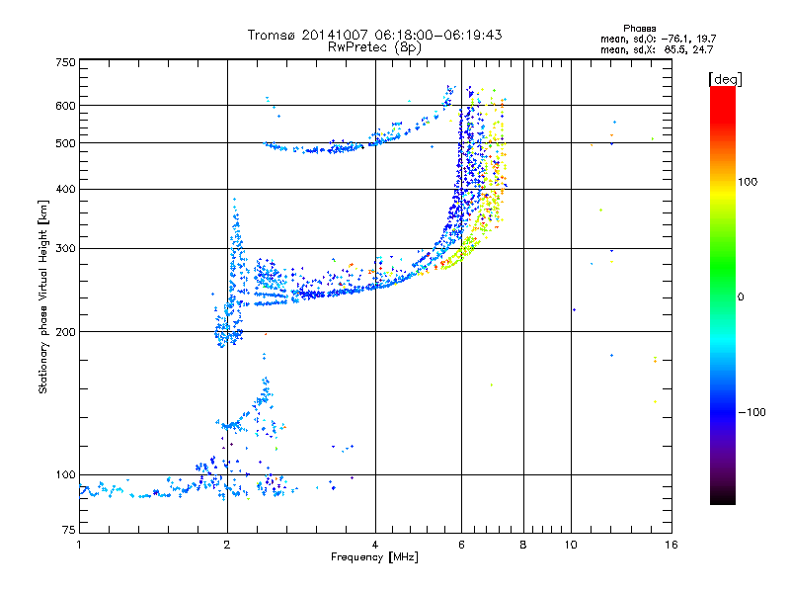Click the 'Phases' header label

(639, 29)
